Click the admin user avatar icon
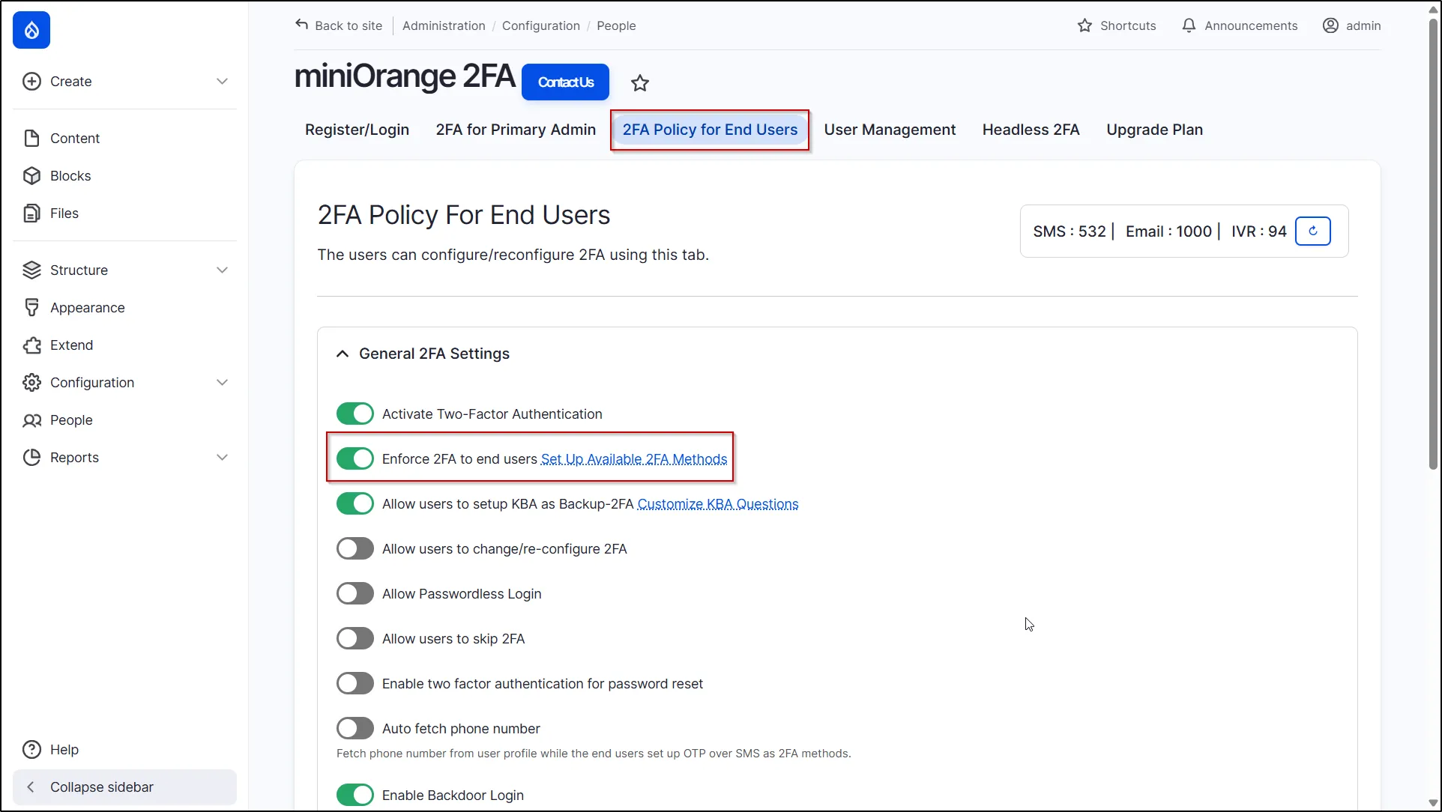The image size is (1442, 812). point(1330,25)
